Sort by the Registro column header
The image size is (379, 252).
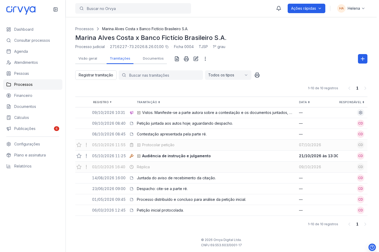tap(102, 102)
